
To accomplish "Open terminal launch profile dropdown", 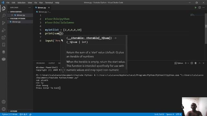I will click(x=188, y=63).
